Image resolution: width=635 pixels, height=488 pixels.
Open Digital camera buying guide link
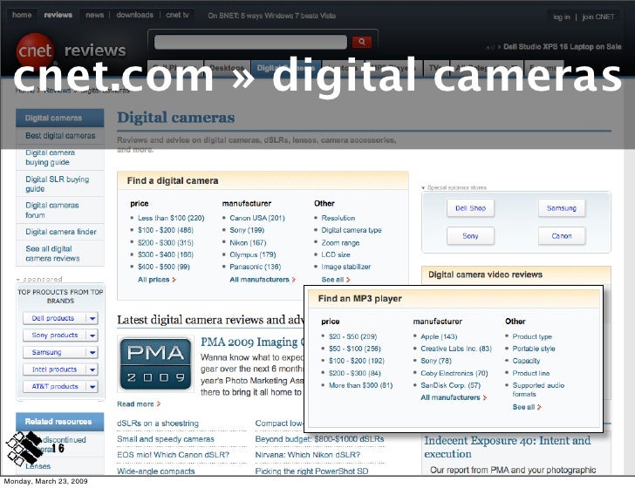click(x=51, y=158)
